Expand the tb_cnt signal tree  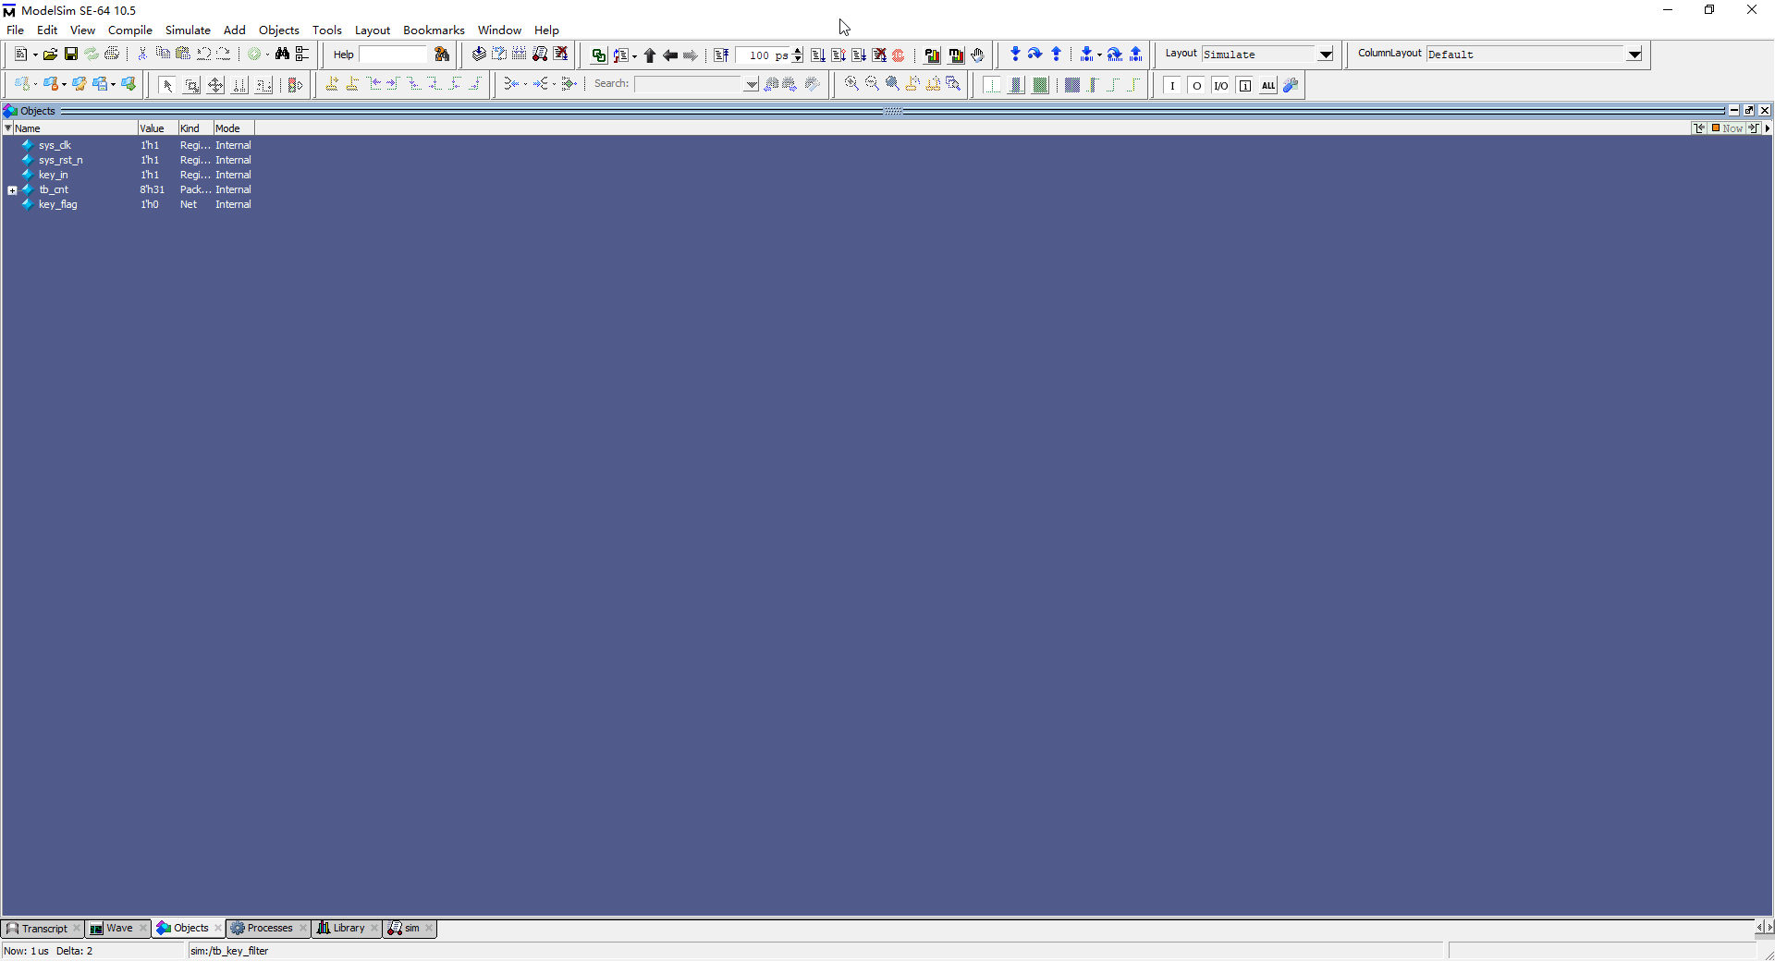pyautogui.click(x=12, y=190)
